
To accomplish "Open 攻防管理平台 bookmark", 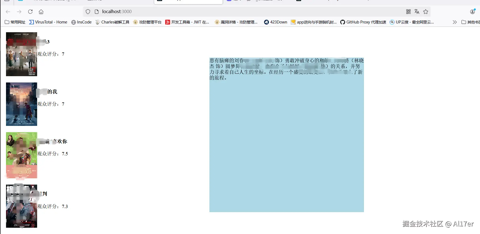I will pyautogui.click(x=147, y=22).
